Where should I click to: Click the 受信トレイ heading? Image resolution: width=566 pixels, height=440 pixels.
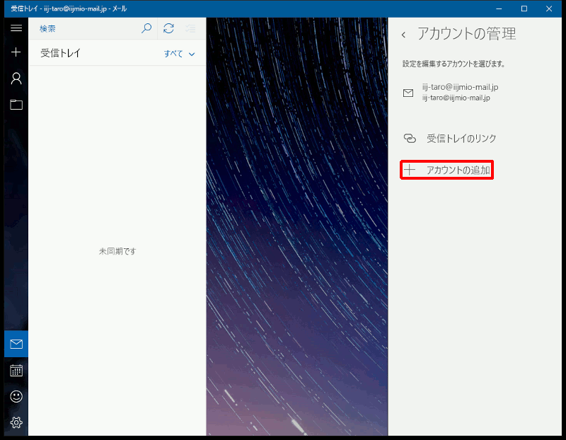[60, 53]
